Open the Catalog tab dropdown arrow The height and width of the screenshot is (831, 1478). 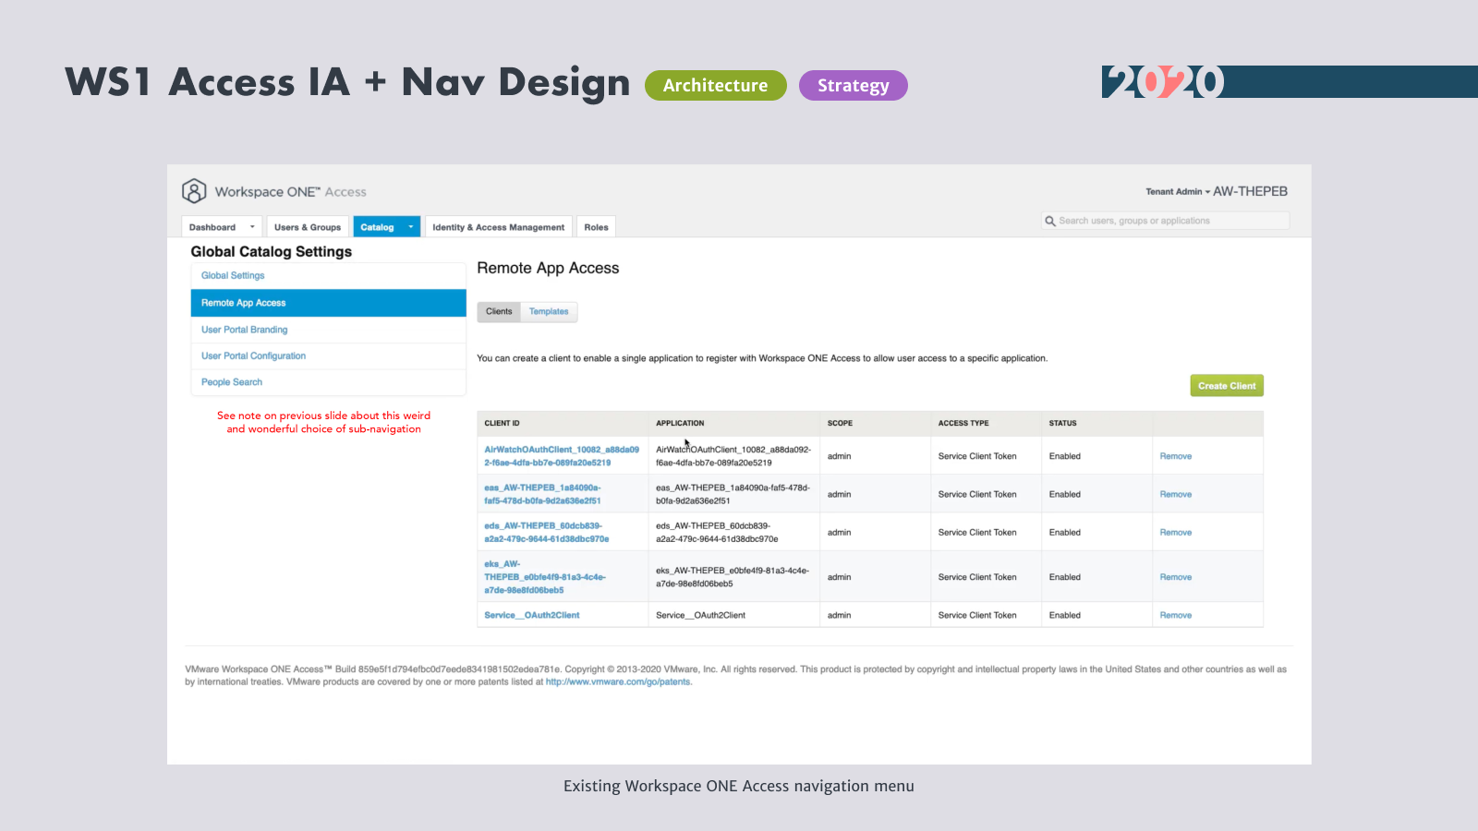pyautogui.click(x=411, y=227)
